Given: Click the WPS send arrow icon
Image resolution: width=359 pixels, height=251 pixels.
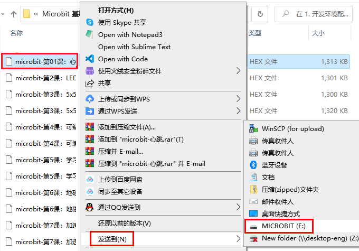Looking at the screenshot, I should [x=90, y=111].
